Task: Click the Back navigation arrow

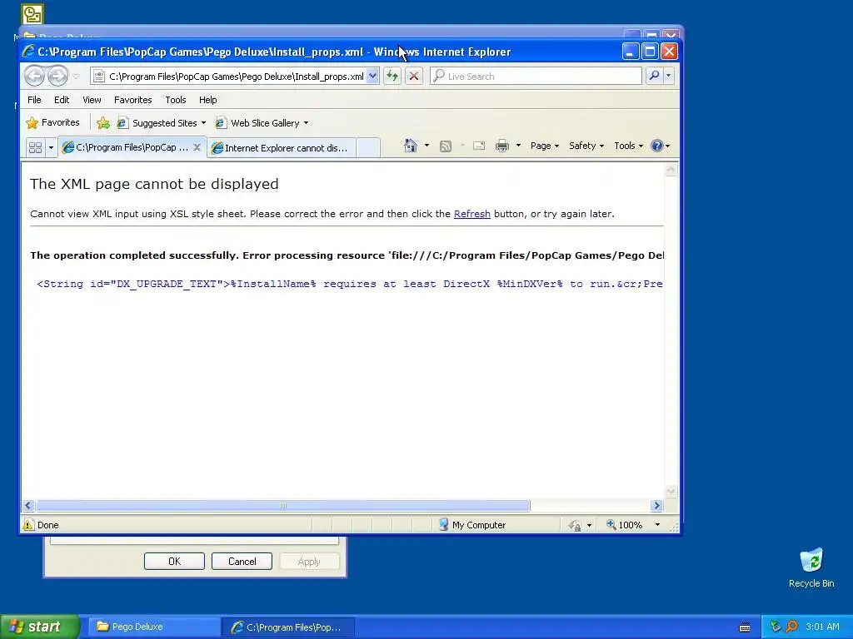Action: [x=34, y=76]
